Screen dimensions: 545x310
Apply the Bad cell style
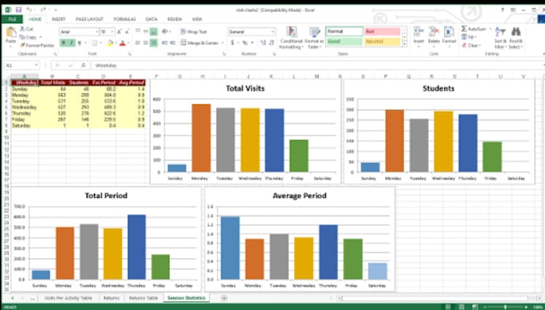coord(382,31)
